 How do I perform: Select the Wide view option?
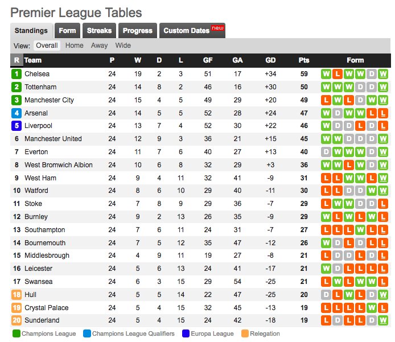coord(123,46)
